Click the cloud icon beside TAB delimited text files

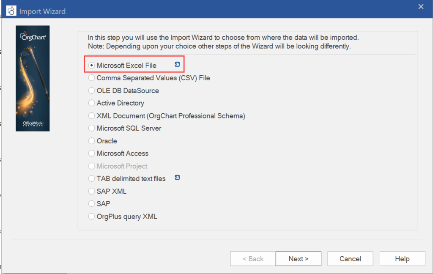pyautogui.click(x=177, y=177)
